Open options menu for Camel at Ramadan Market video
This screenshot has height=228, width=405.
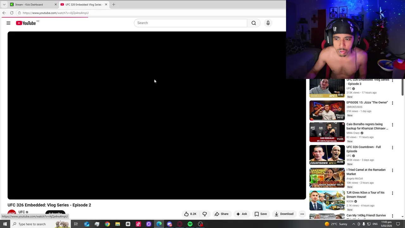coord(392,171)
